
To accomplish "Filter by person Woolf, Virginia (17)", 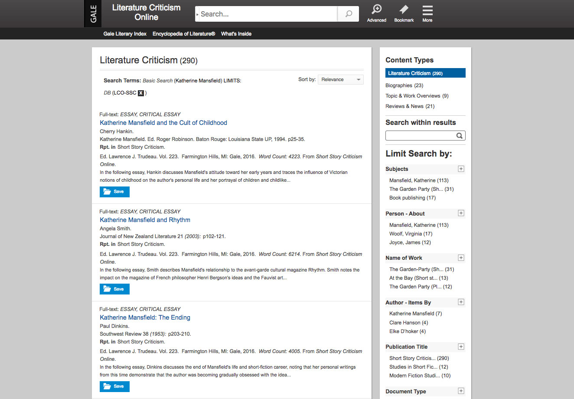I will [x=411, y=234].
